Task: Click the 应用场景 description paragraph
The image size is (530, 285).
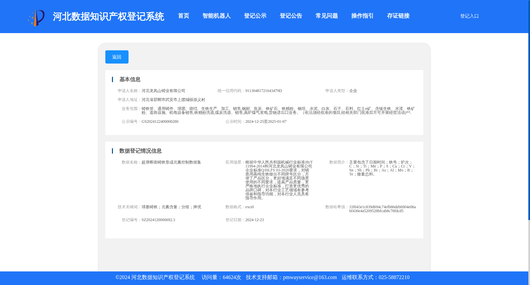Action: 279,180
